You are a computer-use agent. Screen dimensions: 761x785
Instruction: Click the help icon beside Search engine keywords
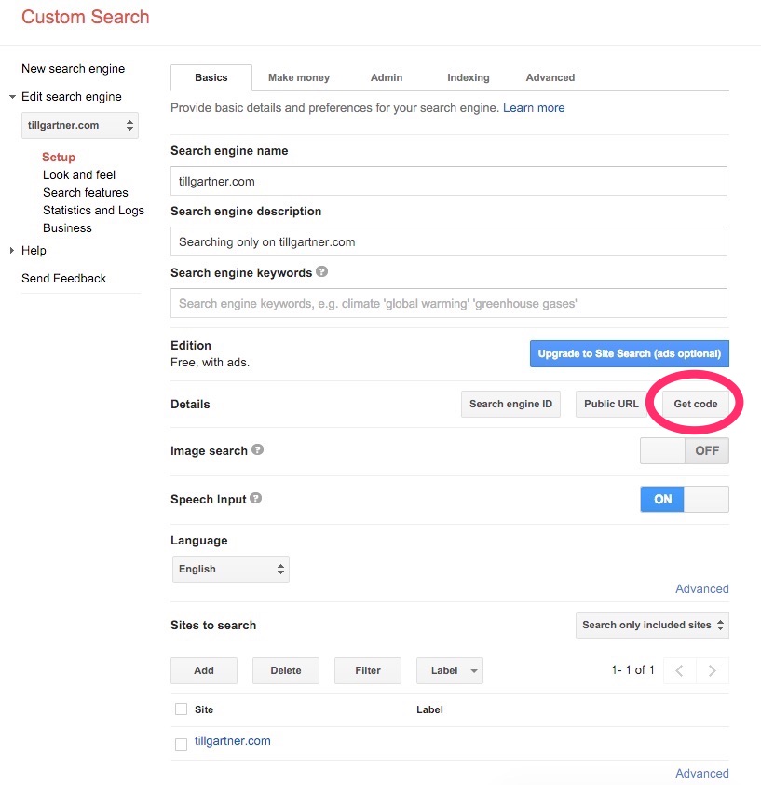click(x=322, y=272)
